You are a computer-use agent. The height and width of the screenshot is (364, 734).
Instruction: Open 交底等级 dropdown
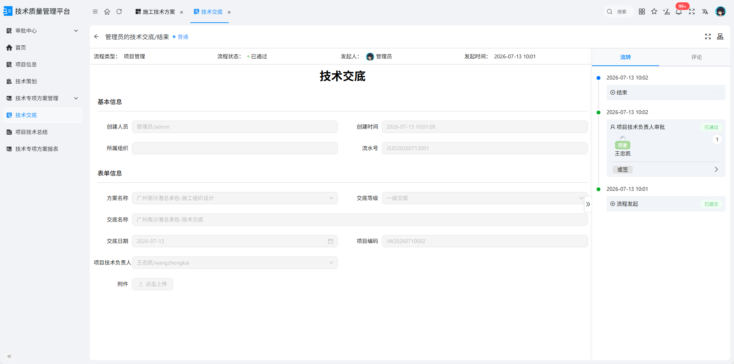(x=484, y=198)
